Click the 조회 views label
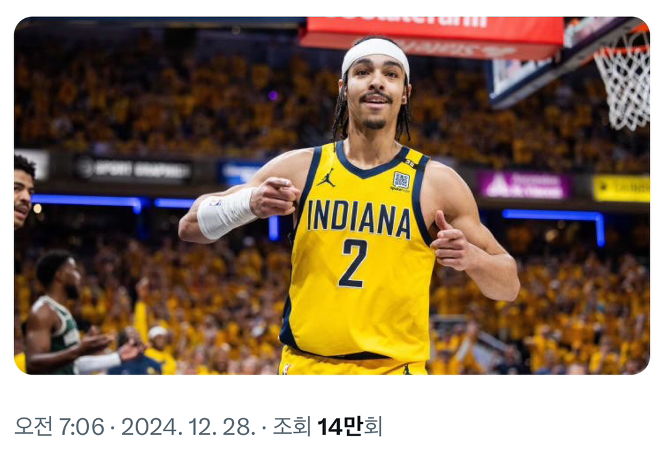Image resolution: width=664 pixels, height=455 pixels. (292, 426)
